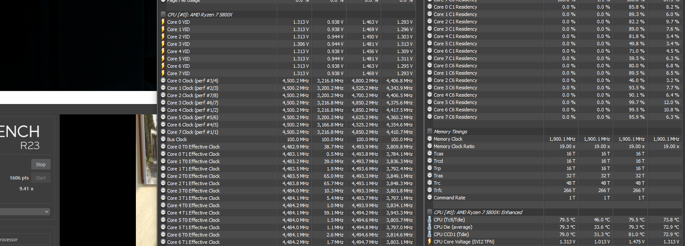Select the Core 6 T0 Effective Clock row

tap(287, 235)
